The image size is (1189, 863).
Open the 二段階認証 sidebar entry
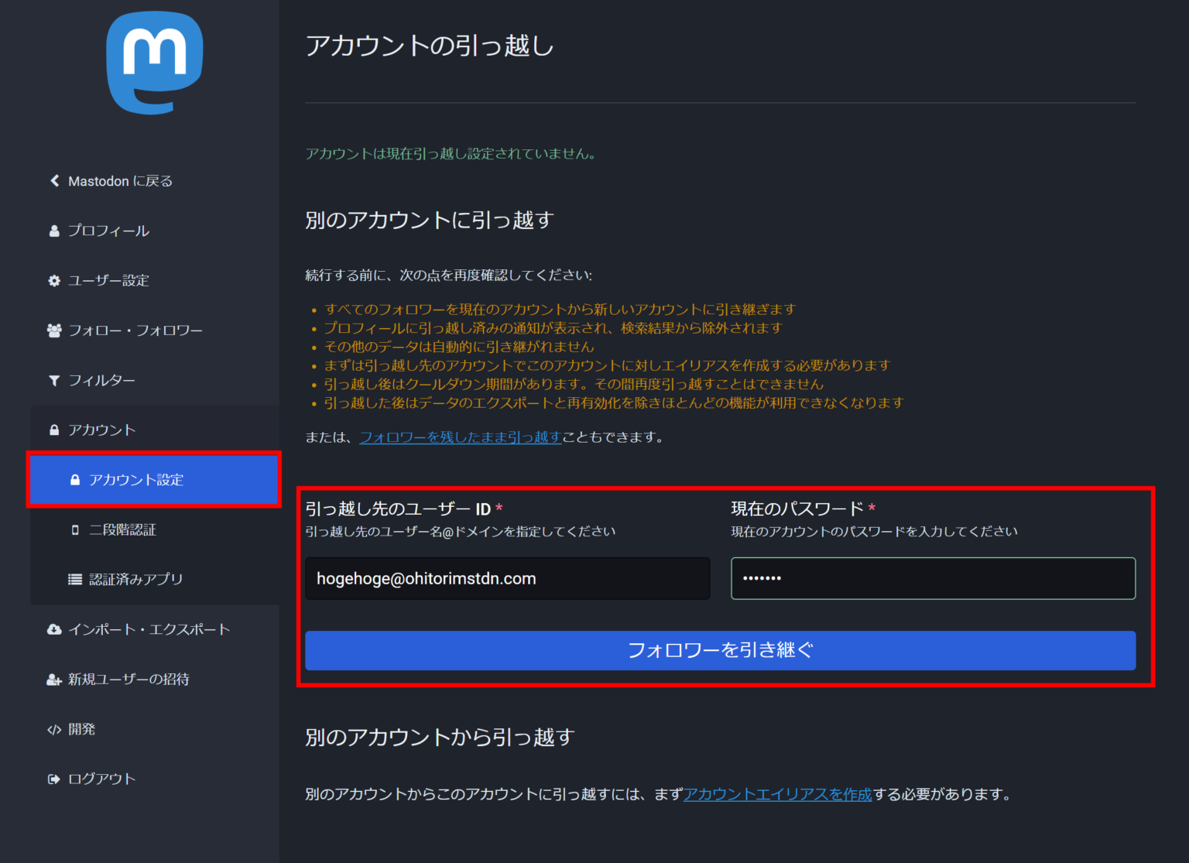[122, 529]
